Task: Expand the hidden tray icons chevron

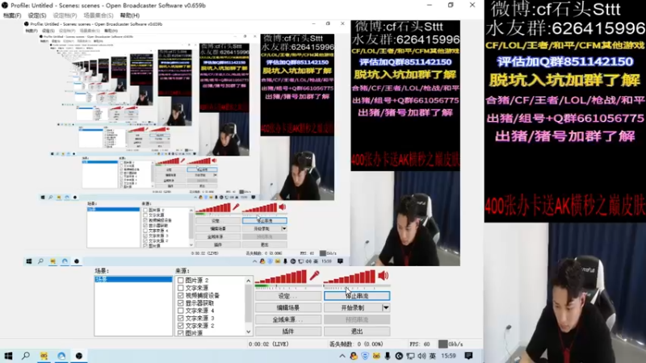Action: pos(342,356)
